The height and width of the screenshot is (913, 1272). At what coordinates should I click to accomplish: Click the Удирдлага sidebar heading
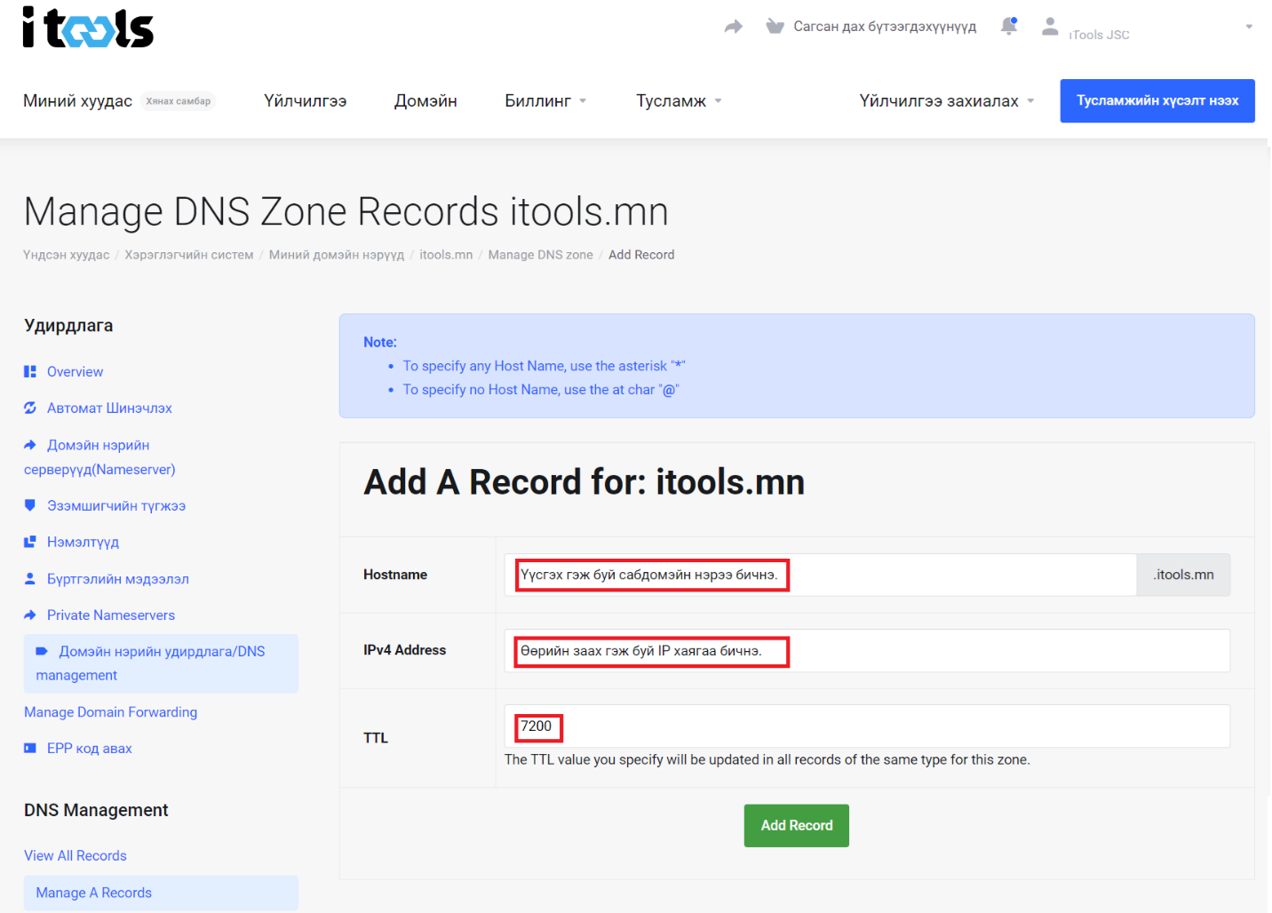coord(68,325)
